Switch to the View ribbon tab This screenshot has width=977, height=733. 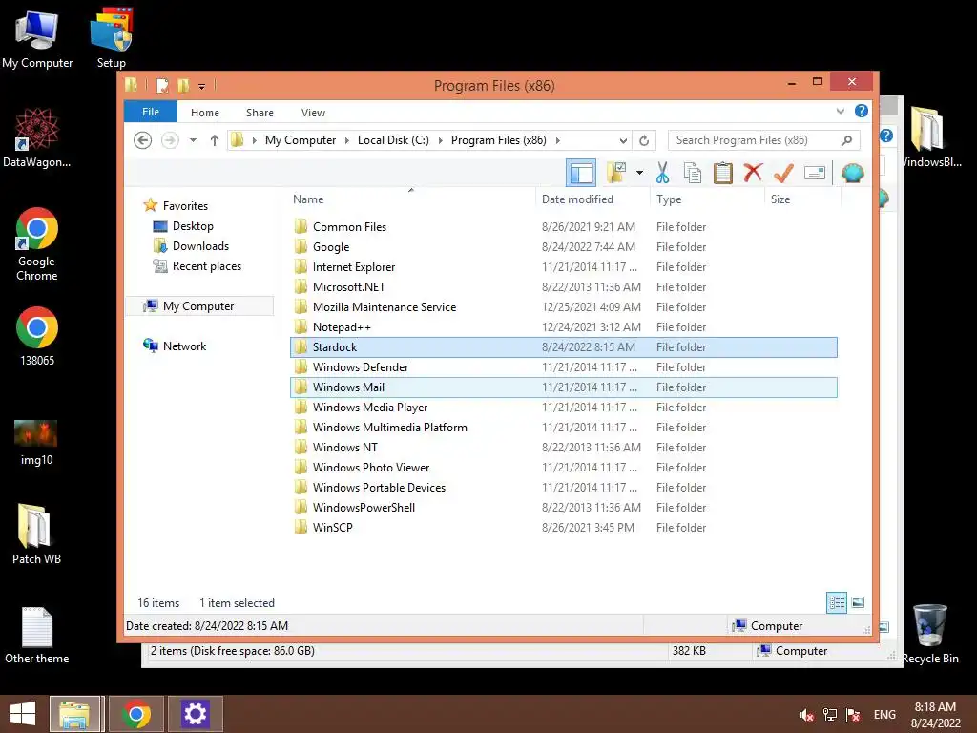click(313, 113)
